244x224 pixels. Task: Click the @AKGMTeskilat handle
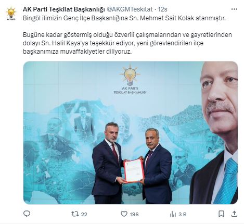tap(130, 9)
